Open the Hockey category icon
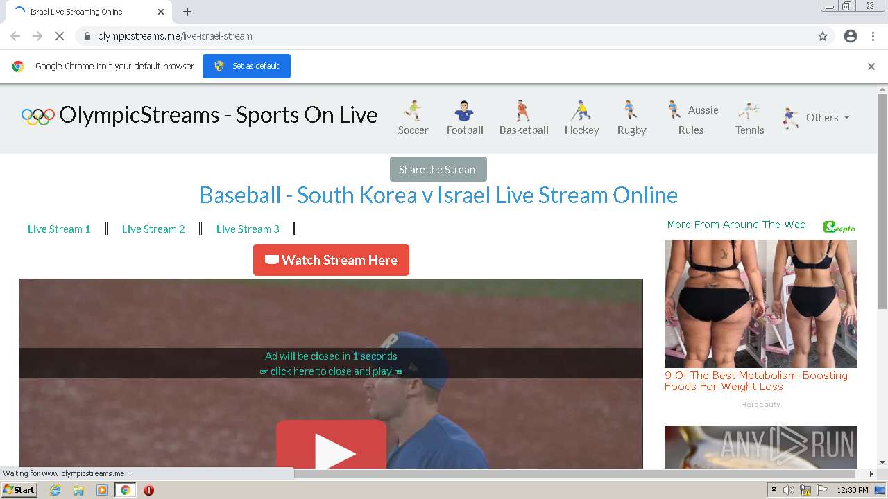888x499 pixels. coord(581,111)
